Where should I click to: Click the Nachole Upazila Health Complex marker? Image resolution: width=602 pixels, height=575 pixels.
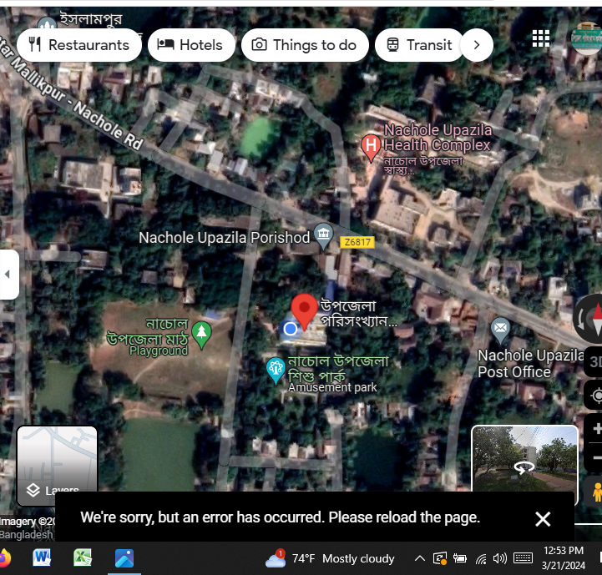372,148
